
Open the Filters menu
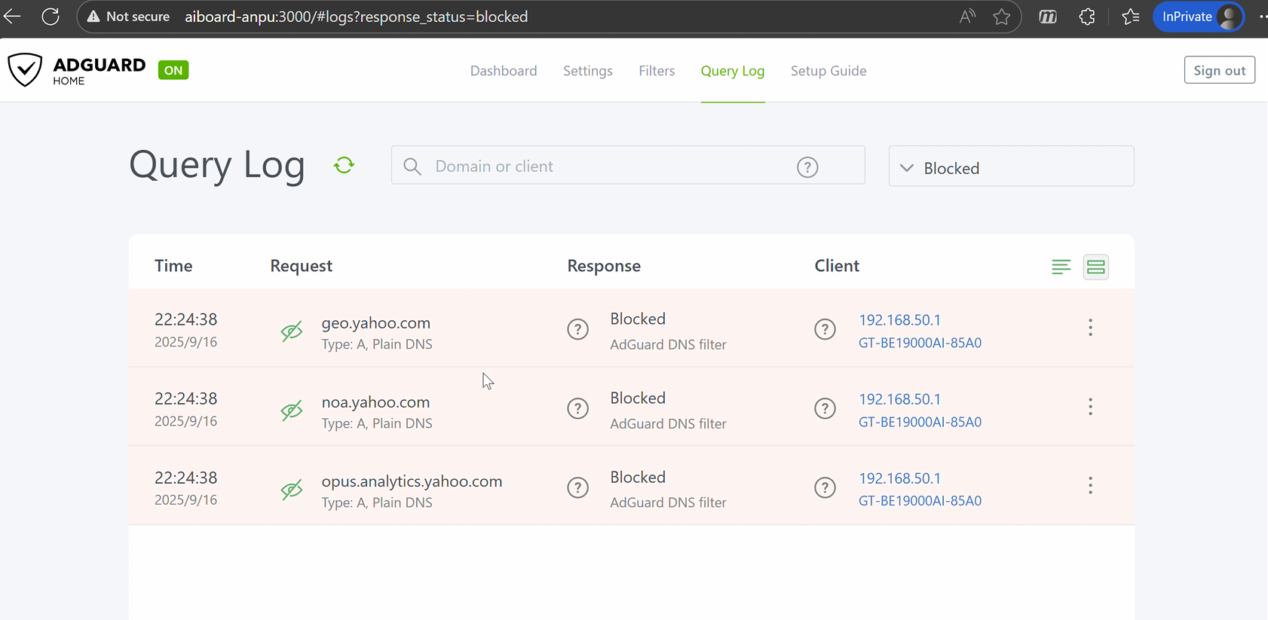coord(657,71)
